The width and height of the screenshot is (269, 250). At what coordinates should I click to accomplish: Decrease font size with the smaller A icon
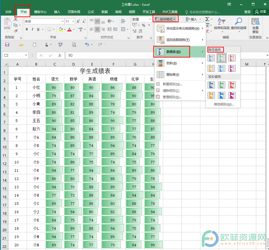84,22
